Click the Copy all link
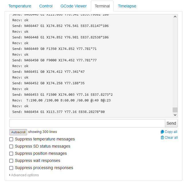The width and height of the screenshot is (193, 184). click(171, 132)
